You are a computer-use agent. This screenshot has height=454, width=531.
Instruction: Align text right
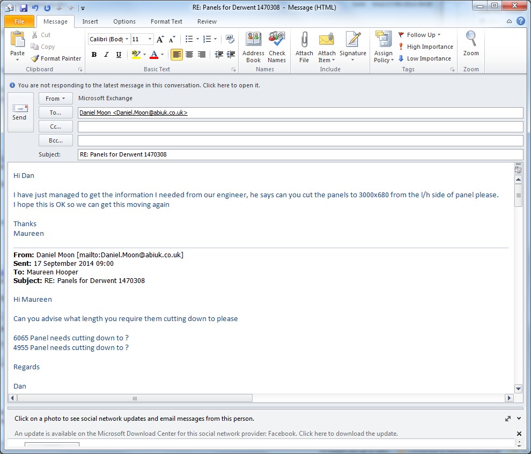pos(202,55)
